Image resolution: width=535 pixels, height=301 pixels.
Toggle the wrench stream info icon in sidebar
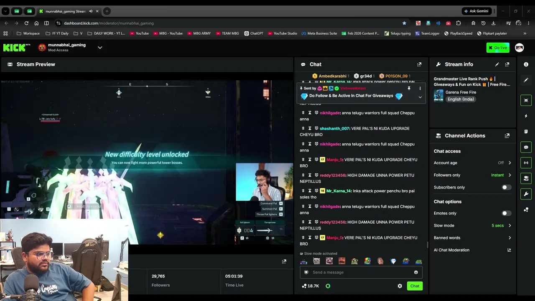(x=526, y=194)
